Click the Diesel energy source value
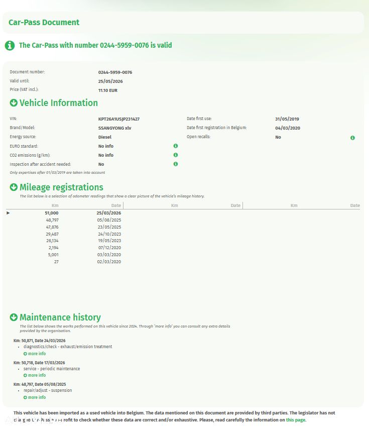This screenshot has height=429, width=369. coord(105,137)
